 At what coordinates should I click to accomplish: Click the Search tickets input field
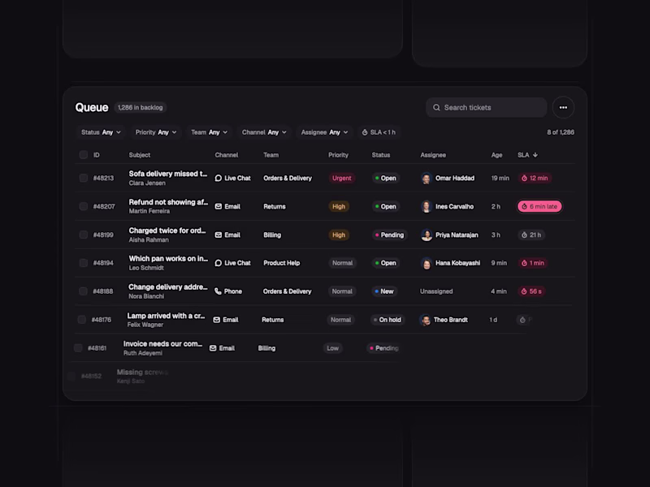[x=486, y=108]
